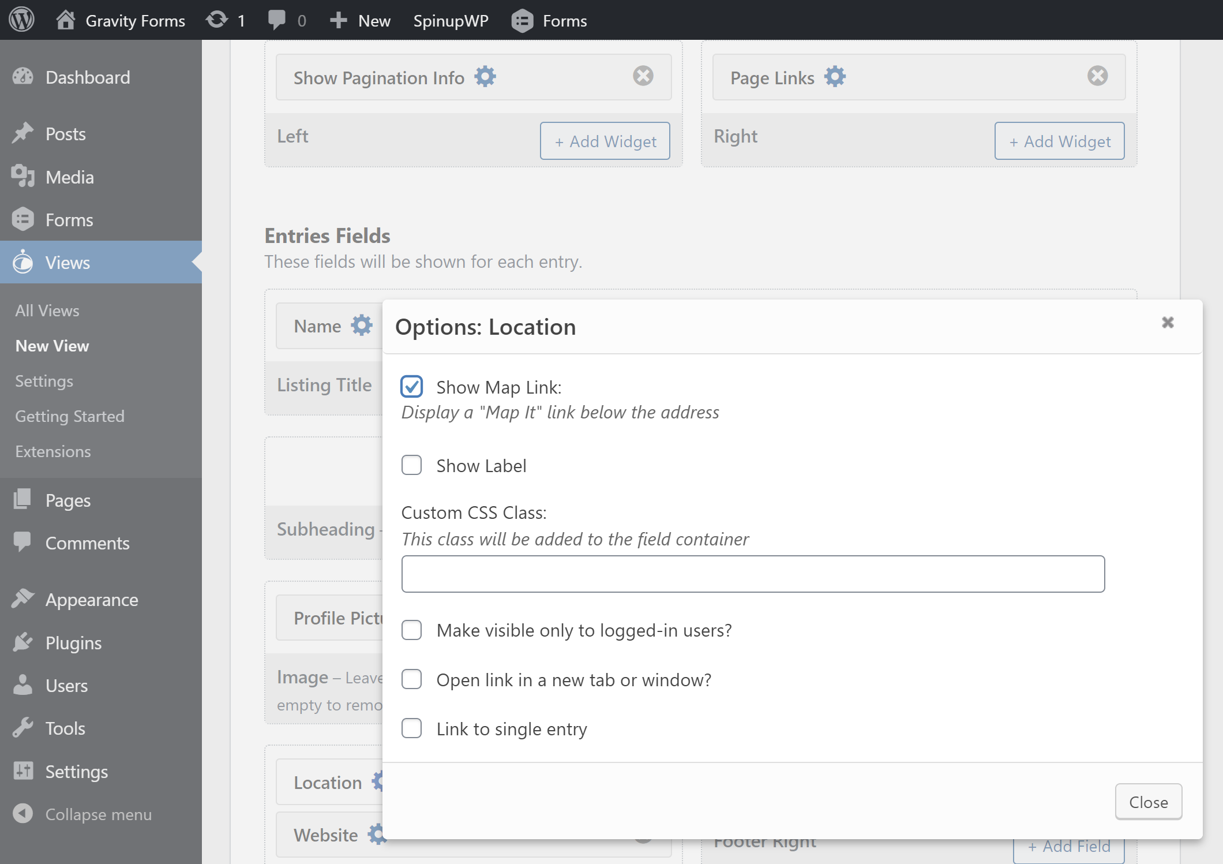The width and height of the screenshot is (1223, 864).
Task: Close the Options Location dialog
Action: click(x=1148, y=801)
